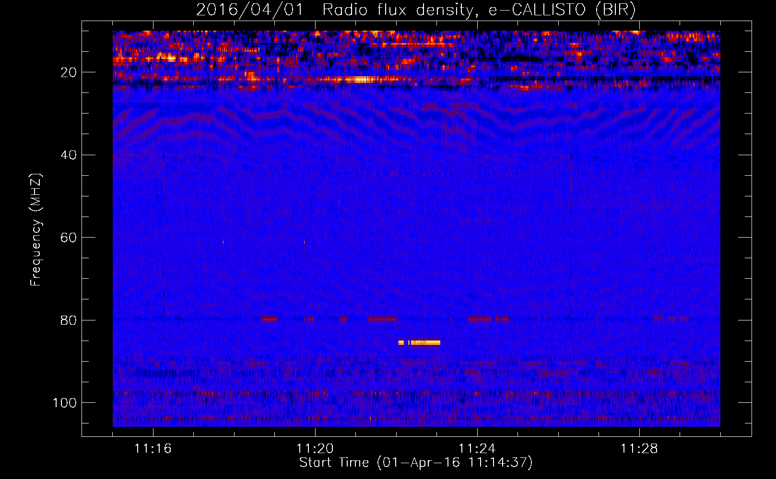
Task: Click the 'Frequency (MHZ)' y-axis label
Action: [x=36, y=230]
